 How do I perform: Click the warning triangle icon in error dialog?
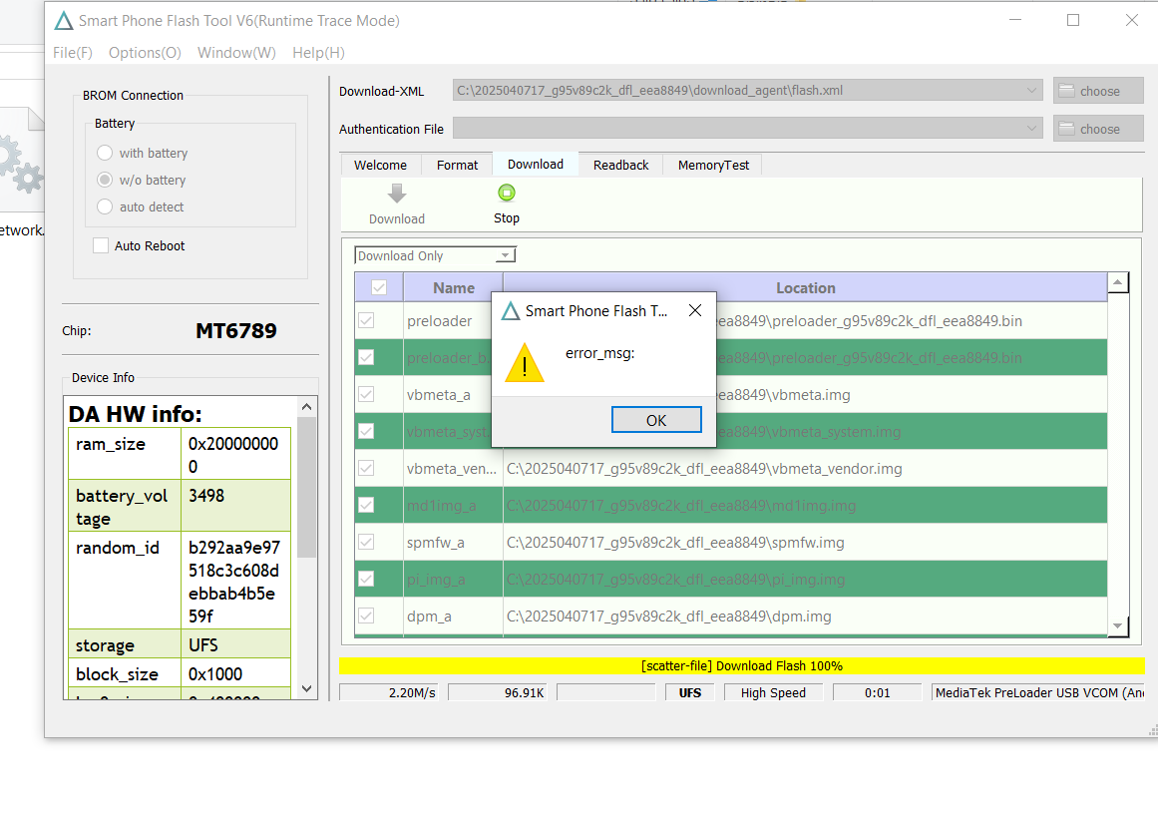pos(525,363)
